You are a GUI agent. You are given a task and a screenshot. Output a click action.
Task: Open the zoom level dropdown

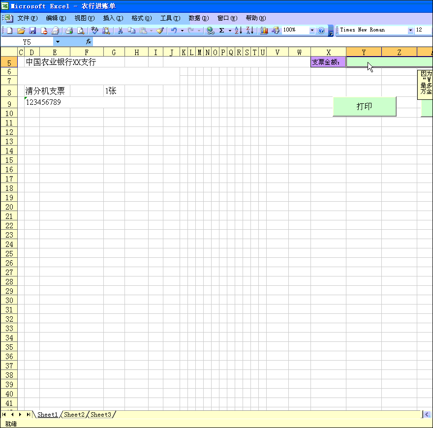[311, 30]
